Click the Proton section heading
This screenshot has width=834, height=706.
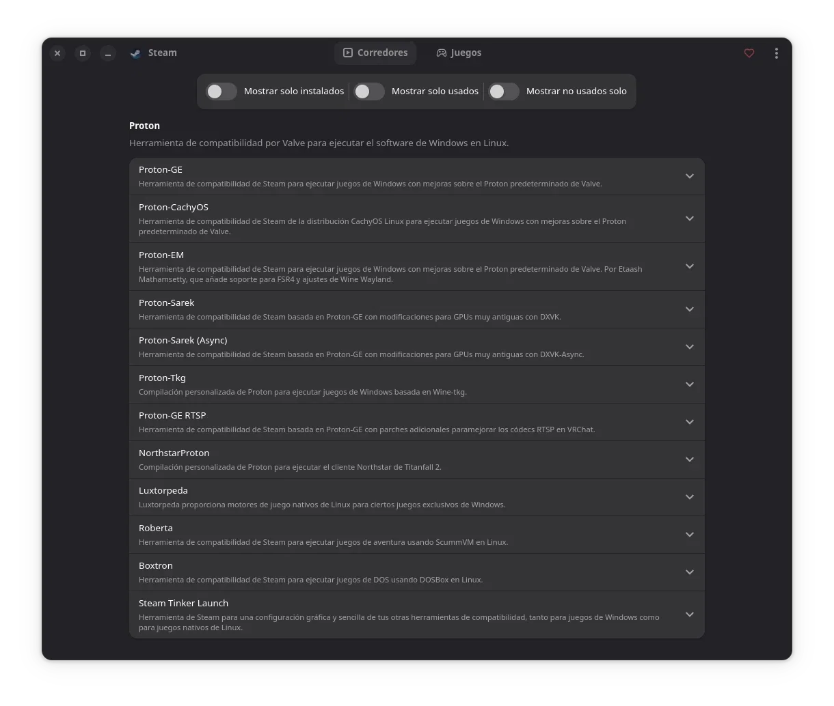144,126
